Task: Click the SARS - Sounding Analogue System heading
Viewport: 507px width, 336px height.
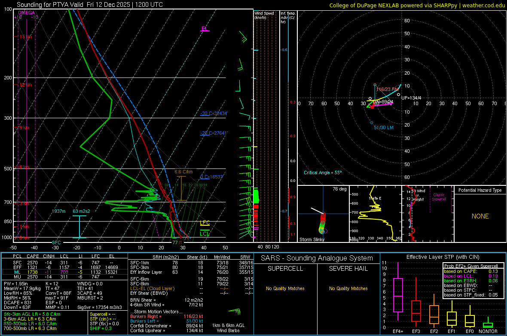Action: click(x=317, y=258)
